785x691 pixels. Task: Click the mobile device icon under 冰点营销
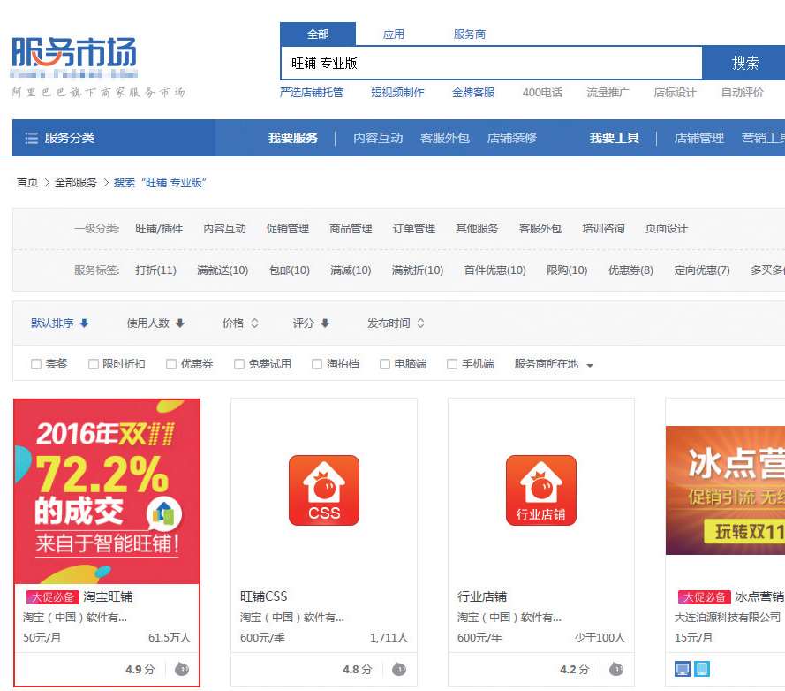point(701,669)
